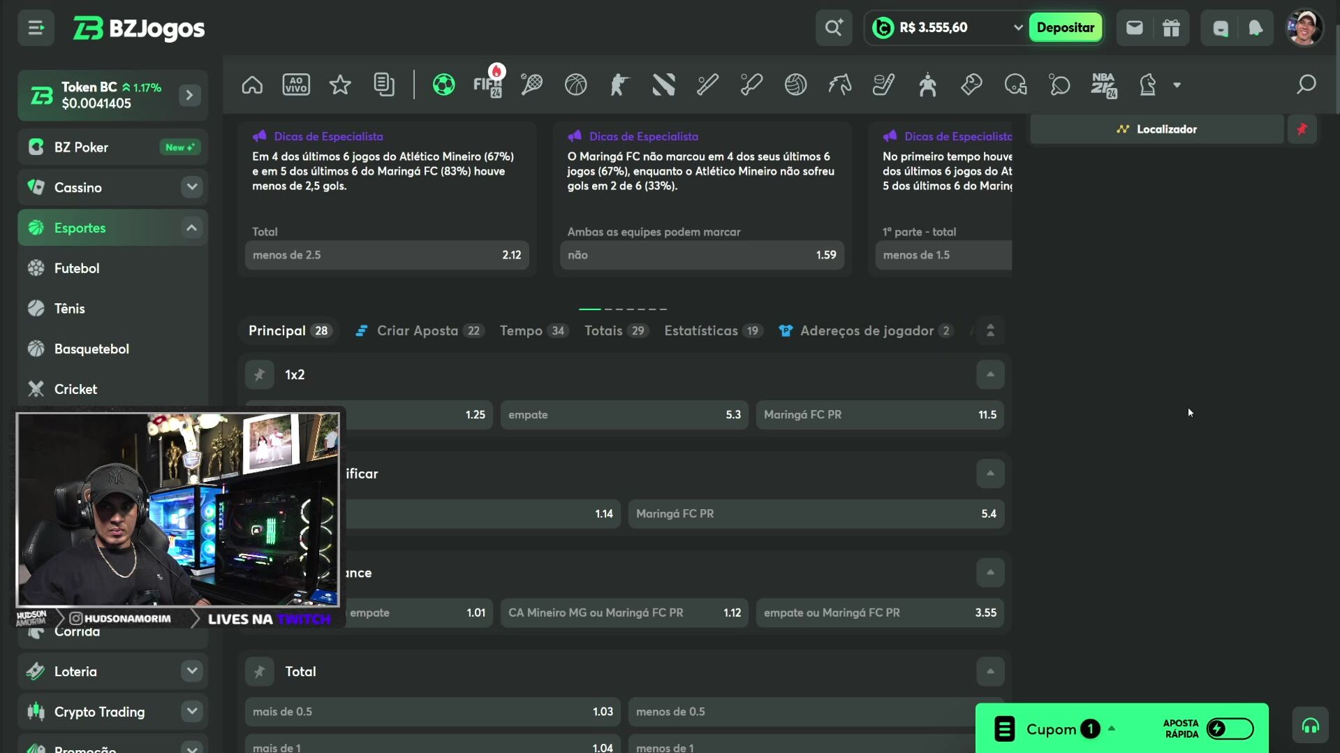The image size is (1340, 753).
Task: Switch to Adereços de jogador tab
Action: (x=867, y=330)
